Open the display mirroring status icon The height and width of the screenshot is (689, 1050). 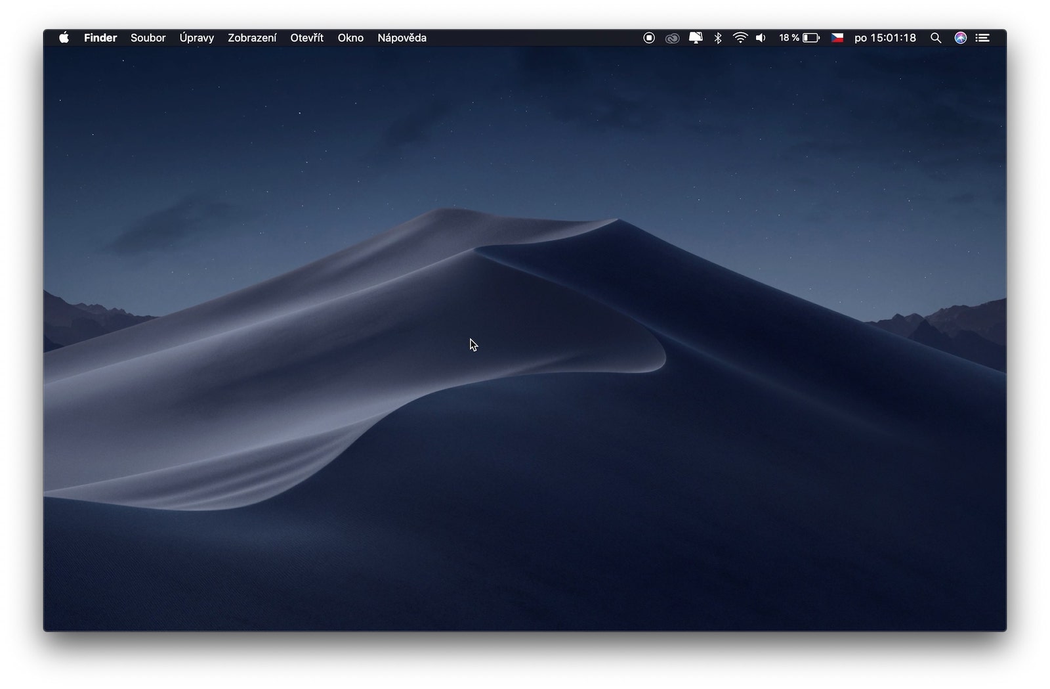click(x=696, y=38)
